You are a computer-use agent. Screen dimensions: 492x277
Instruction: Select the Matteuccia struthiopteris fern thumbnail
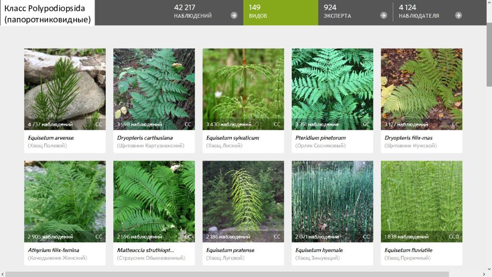(x=154, y=201)
